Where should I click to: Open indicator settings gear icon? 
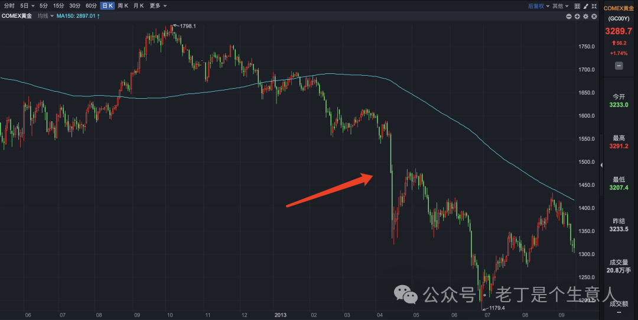(x=585, y=17)
